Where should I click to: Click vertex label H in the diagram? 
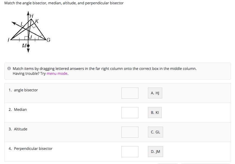point(31,16)
